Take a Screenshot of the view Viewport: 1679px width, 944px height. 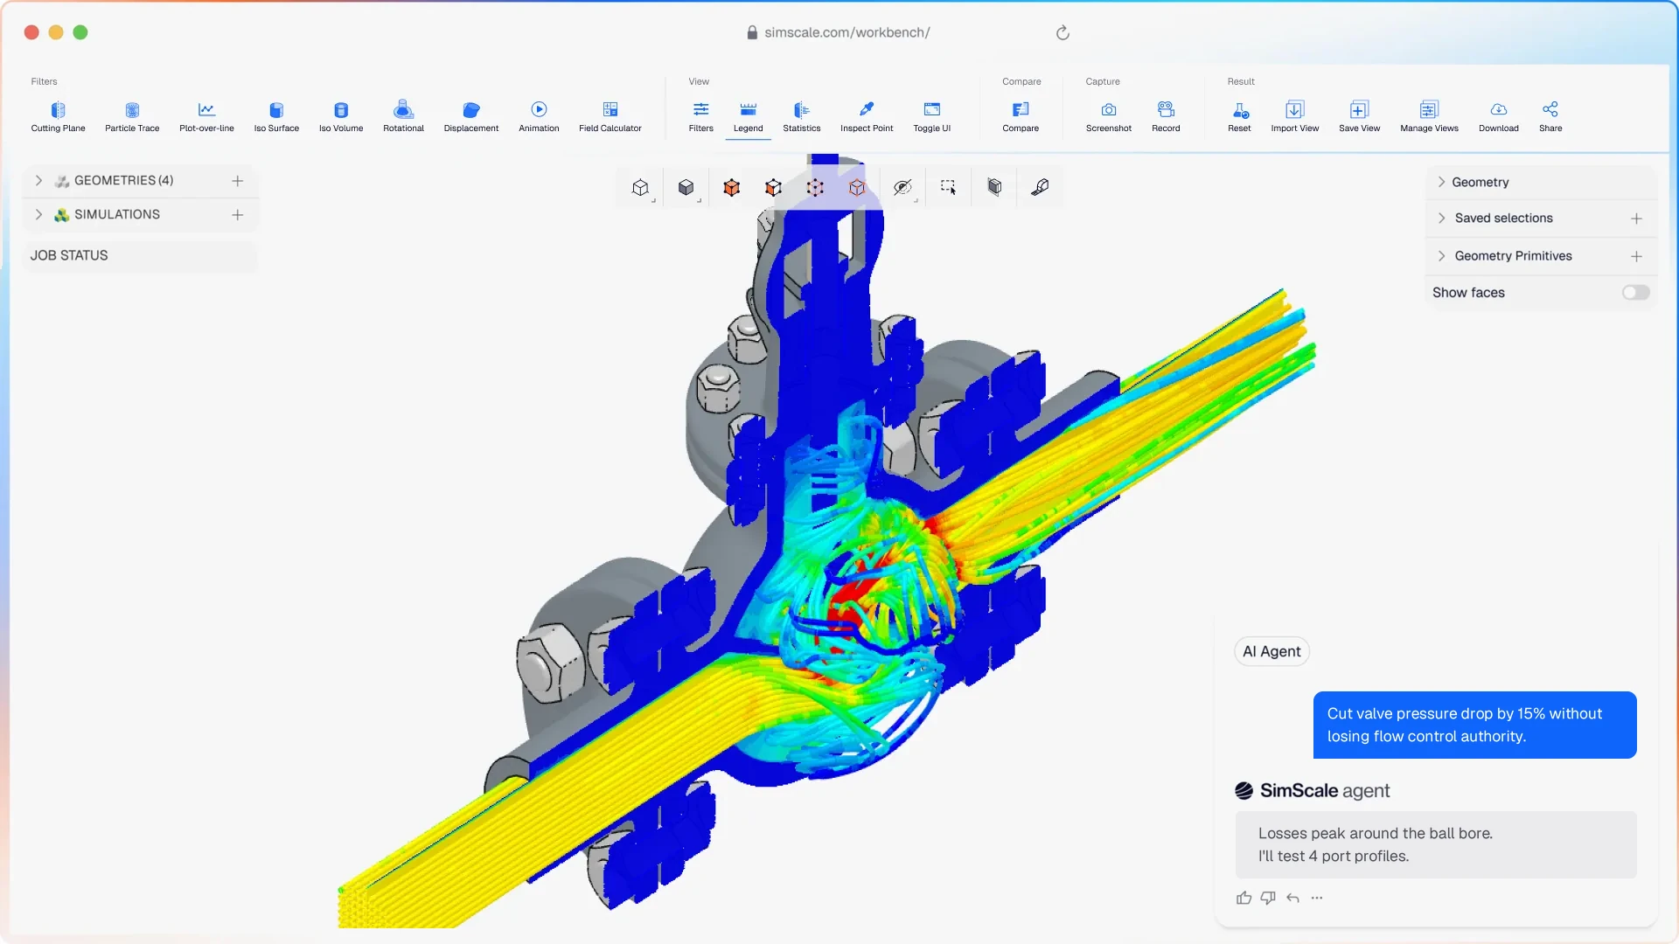coord(1109,116)
